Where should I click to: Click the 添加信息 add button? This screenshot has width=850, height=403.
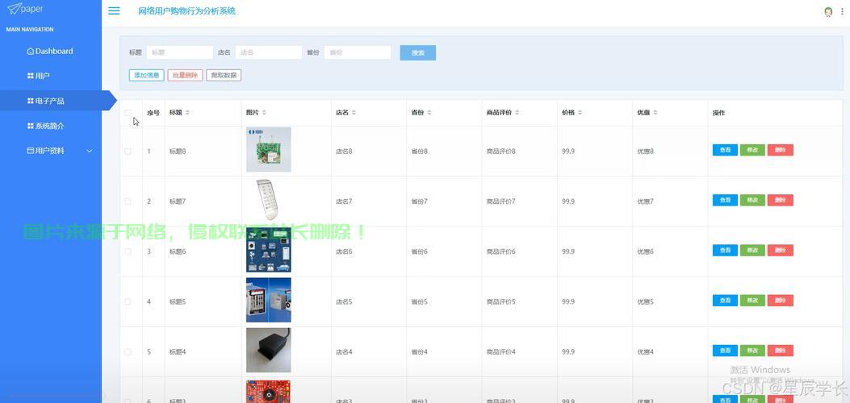point(146,75)
